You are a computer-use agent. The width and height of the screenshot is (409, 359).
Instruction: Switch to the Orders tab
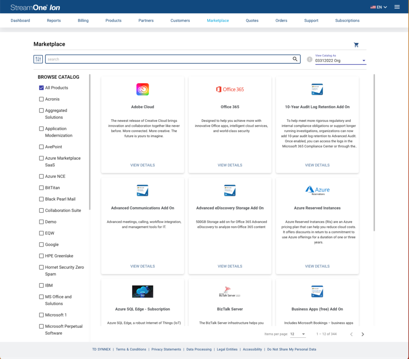[281, 21]
